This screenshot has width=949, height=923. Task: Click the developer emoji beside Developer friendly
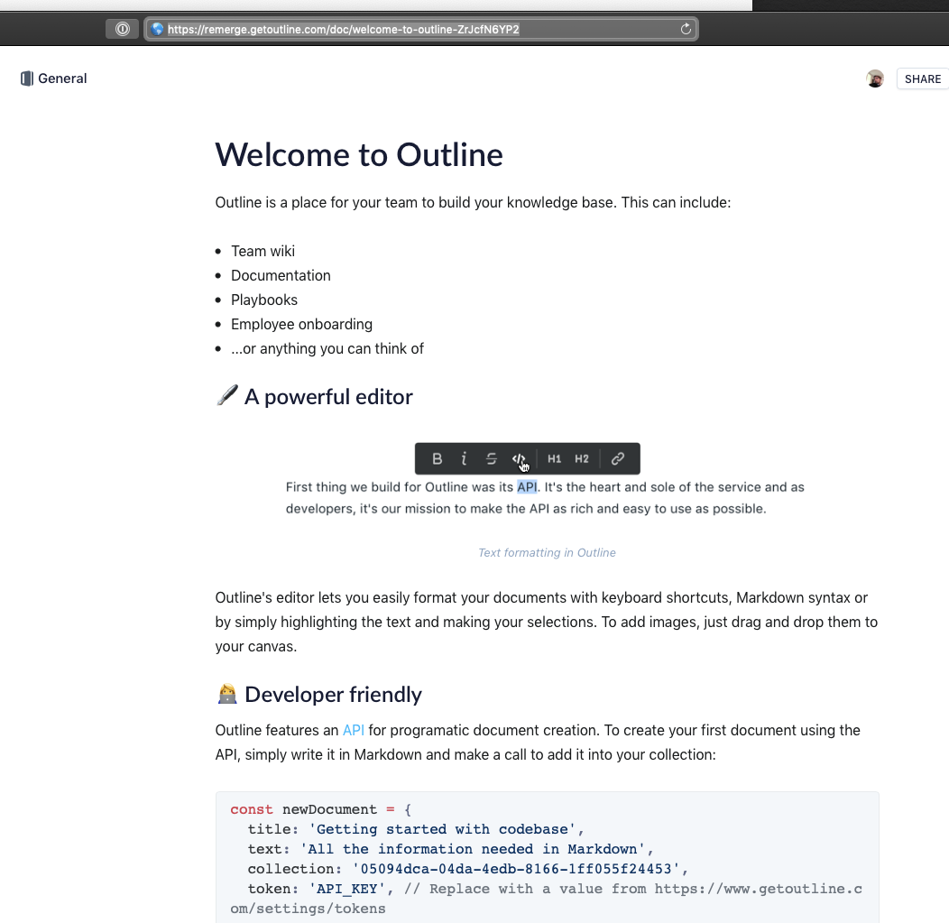(x=227, y=694)
